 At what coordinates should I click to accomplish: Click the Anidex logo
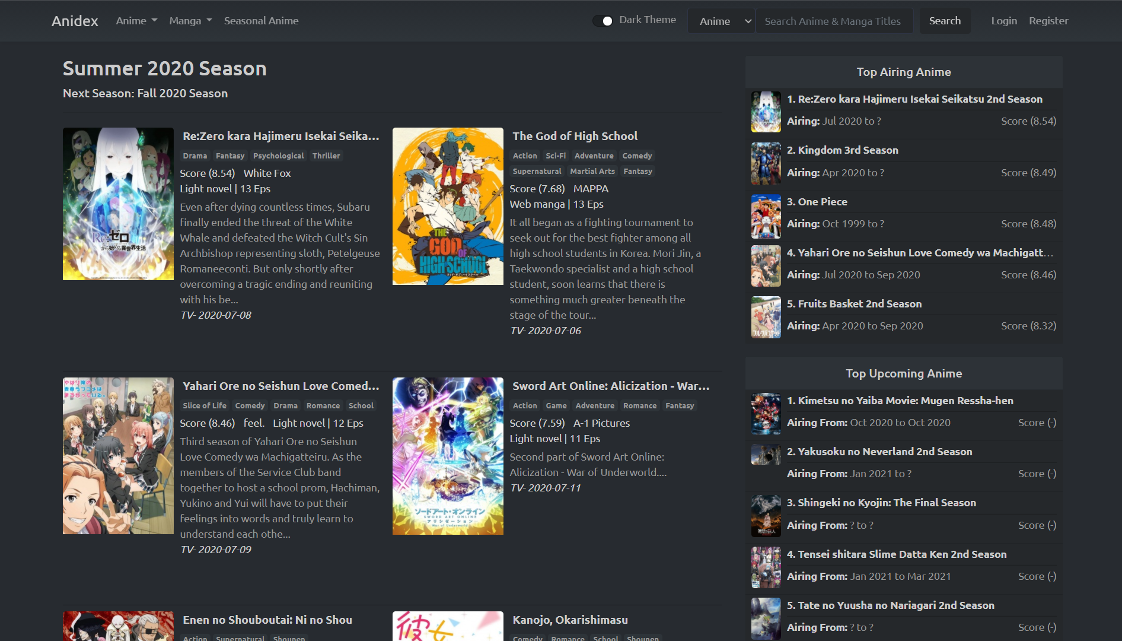coord(75,21)
